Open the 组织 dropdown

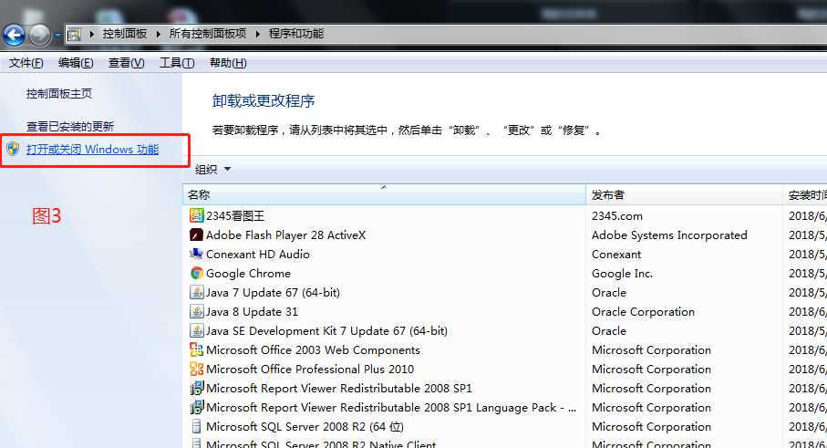212,170
